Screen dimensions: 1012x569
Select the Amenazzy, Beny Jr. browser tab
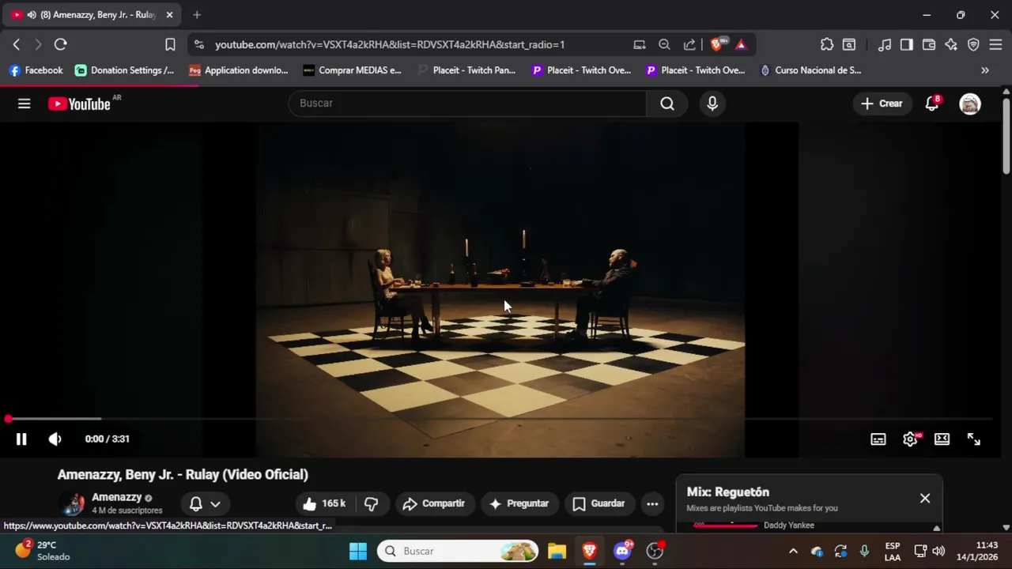(92, 15)
